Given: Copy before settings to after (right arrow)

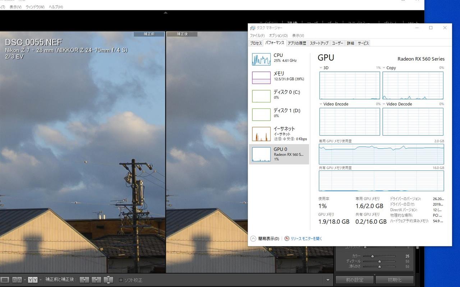Looking at the screenshot, I should pos(84,279).
